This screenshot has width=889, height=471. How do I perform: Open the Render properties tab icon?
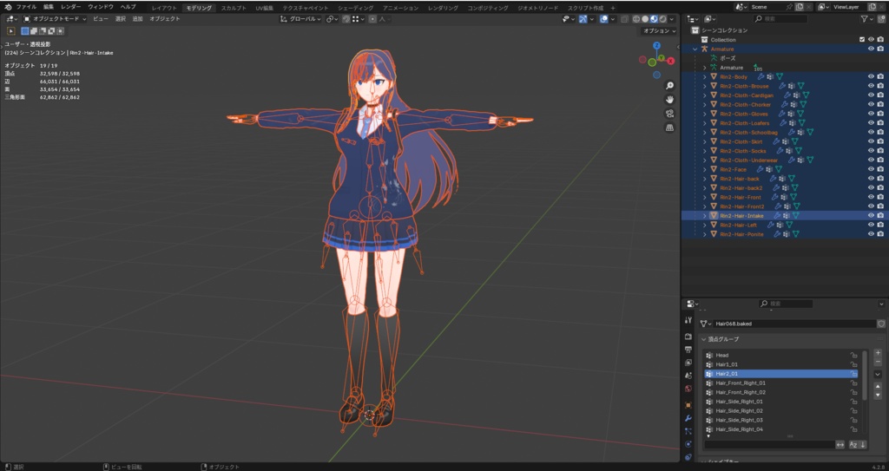pos(688,336)
